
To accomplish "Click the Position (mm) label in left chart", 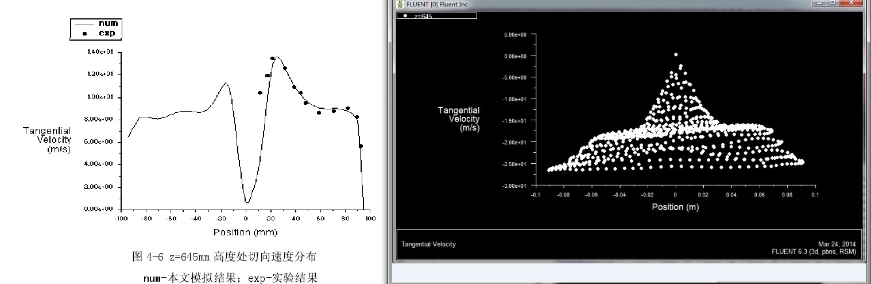I will tap(245, 232).
